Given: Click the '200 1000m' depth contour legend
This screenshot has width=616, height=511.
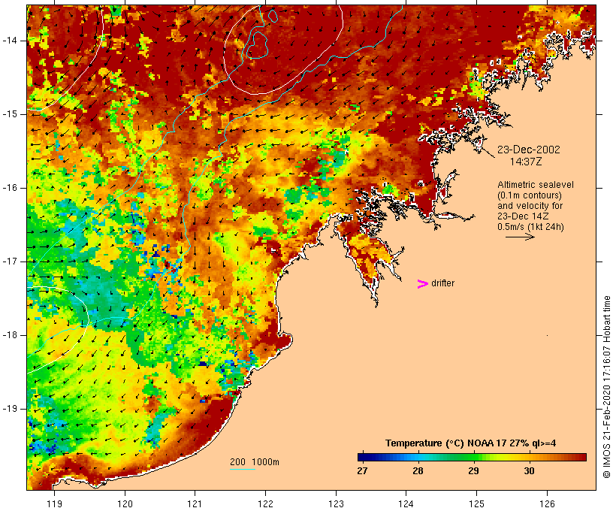Looking at the screenshot, I should pos(255,462).
